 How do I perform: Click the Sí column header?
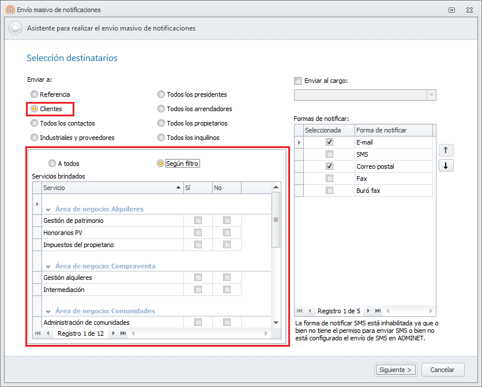pos(198,188)
